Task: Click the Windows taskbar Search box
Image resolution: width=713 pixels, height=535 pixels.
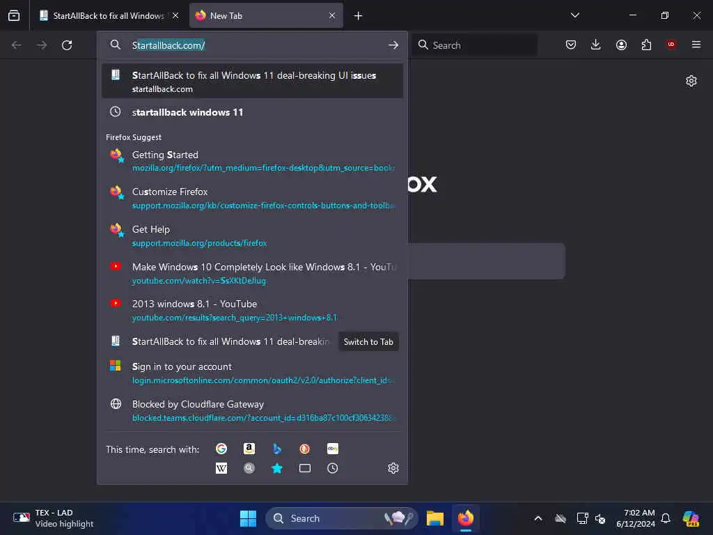Action: 341,518
